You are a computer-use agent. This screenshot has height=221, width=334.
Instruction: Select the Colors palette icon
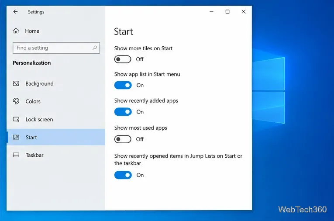click(x=16, y=101)
